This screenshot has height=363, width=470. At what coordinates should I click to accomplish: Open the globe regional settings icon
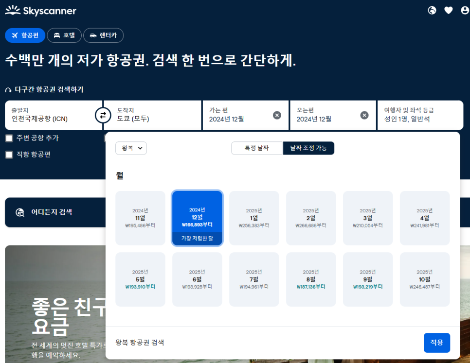click(x=432, y=11)
